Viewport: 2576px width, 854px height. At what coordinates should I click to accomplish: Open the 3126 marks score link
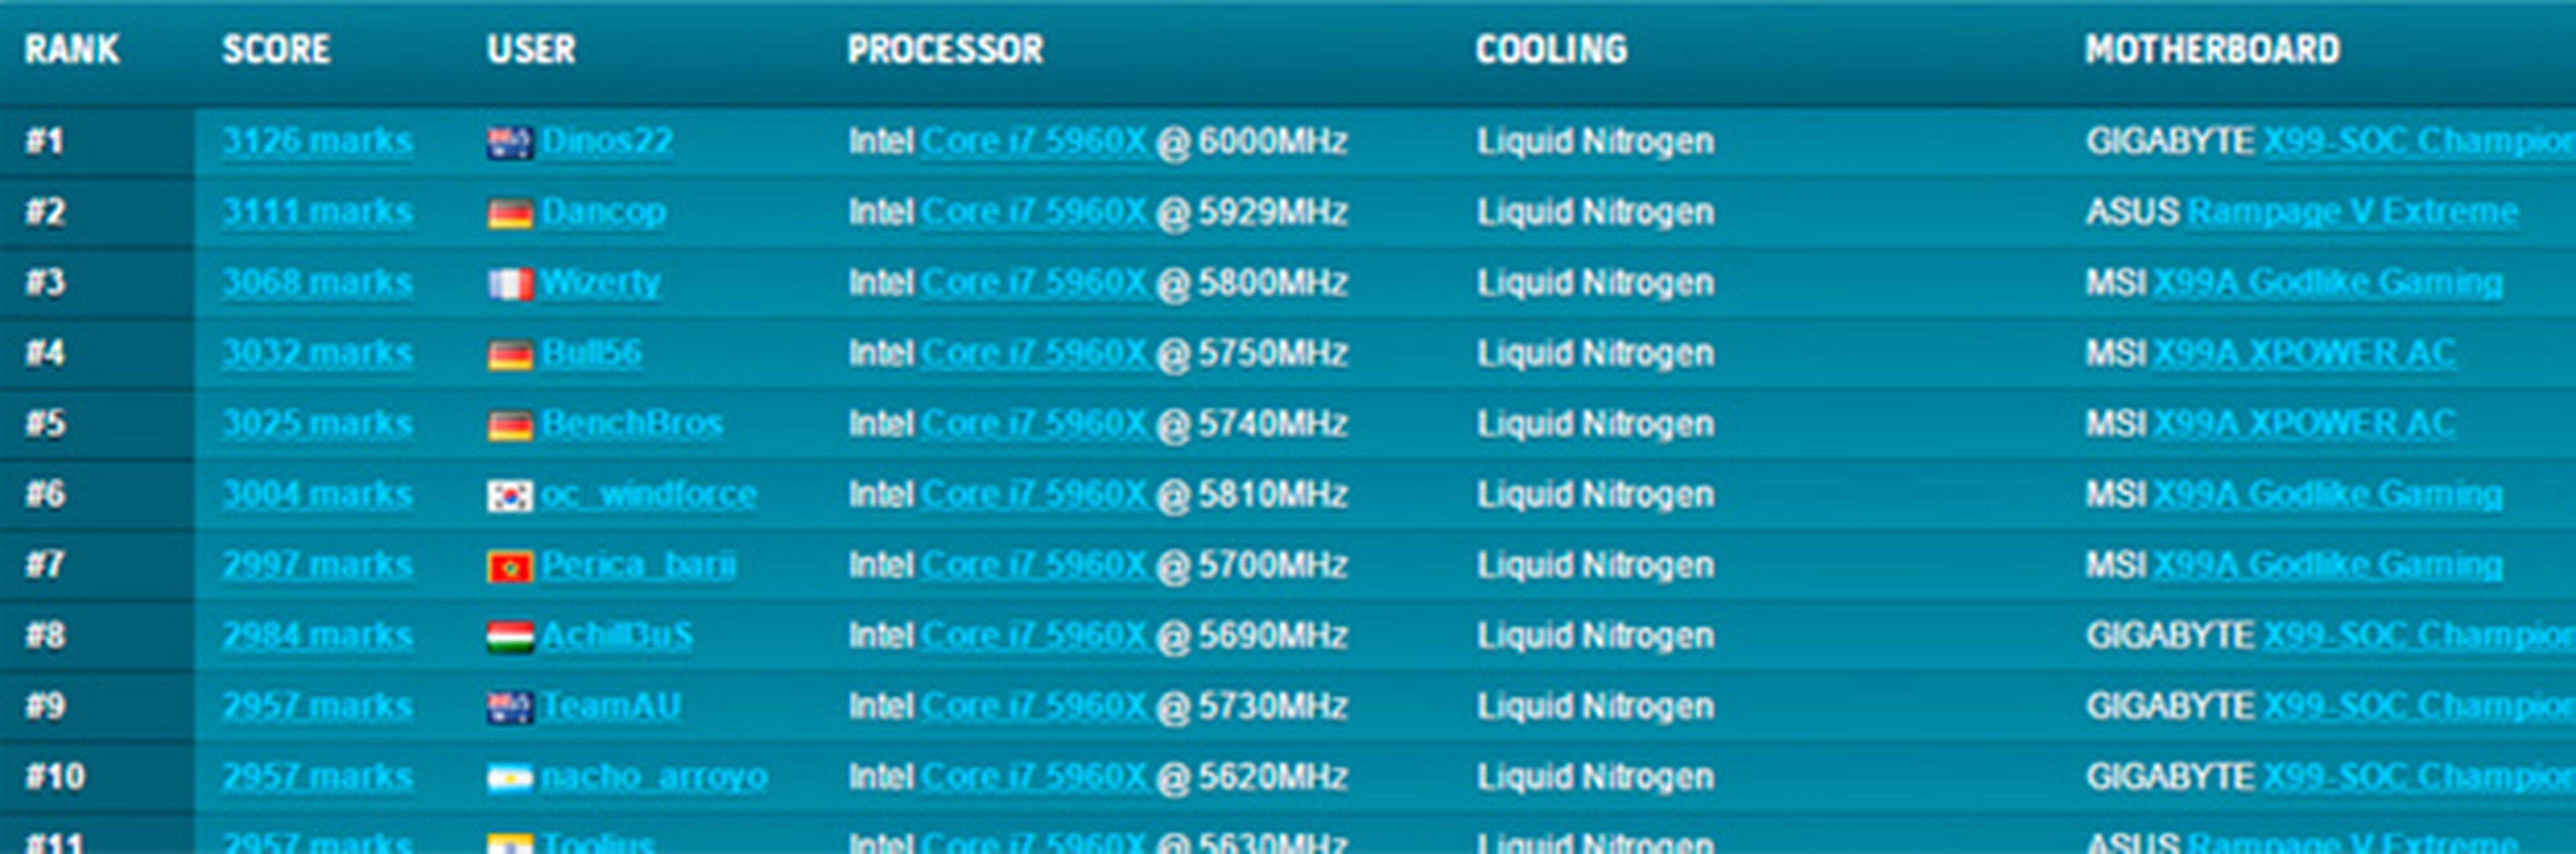(317, 141)
